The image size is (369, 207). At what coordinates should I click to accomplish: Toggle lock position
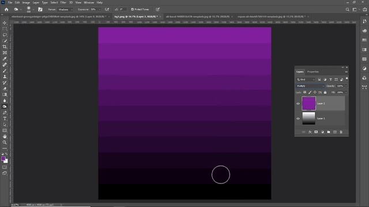click(315, 93)
